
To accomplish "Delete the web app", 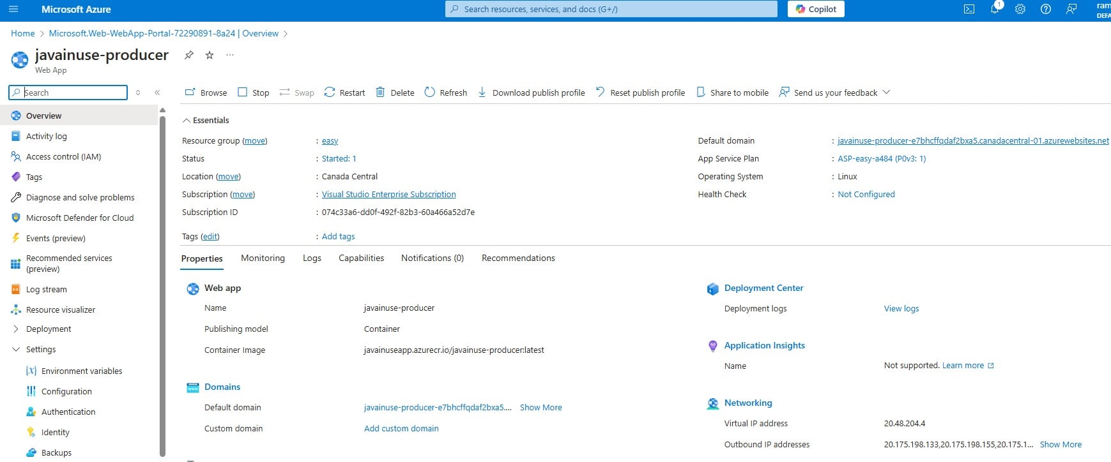I will tap(395, 93).
